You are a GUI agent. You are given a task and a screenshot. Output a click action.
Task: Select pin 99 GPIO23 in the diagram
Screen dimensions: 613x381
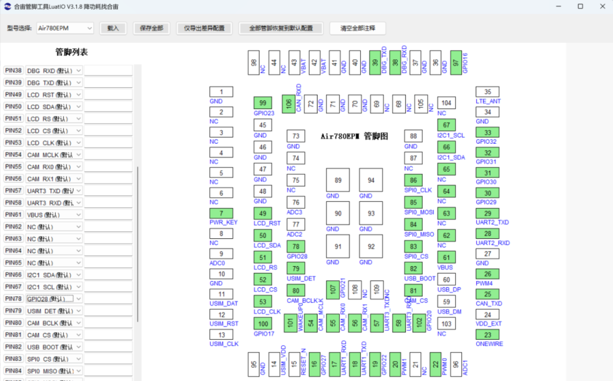(263, 102)
